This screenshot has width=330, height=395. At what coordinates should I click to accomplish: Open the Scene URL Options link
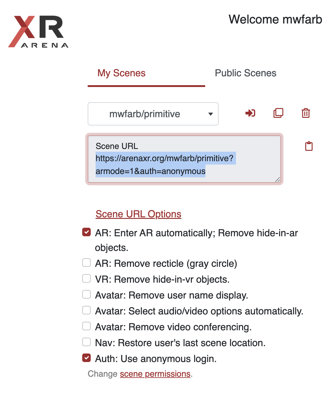tap(139, 214)
